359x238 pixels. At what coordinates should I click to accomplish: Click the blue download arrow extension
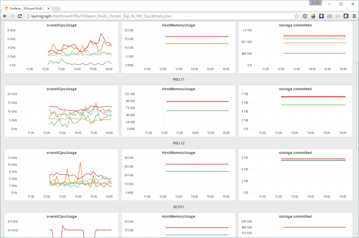(321, 16)
